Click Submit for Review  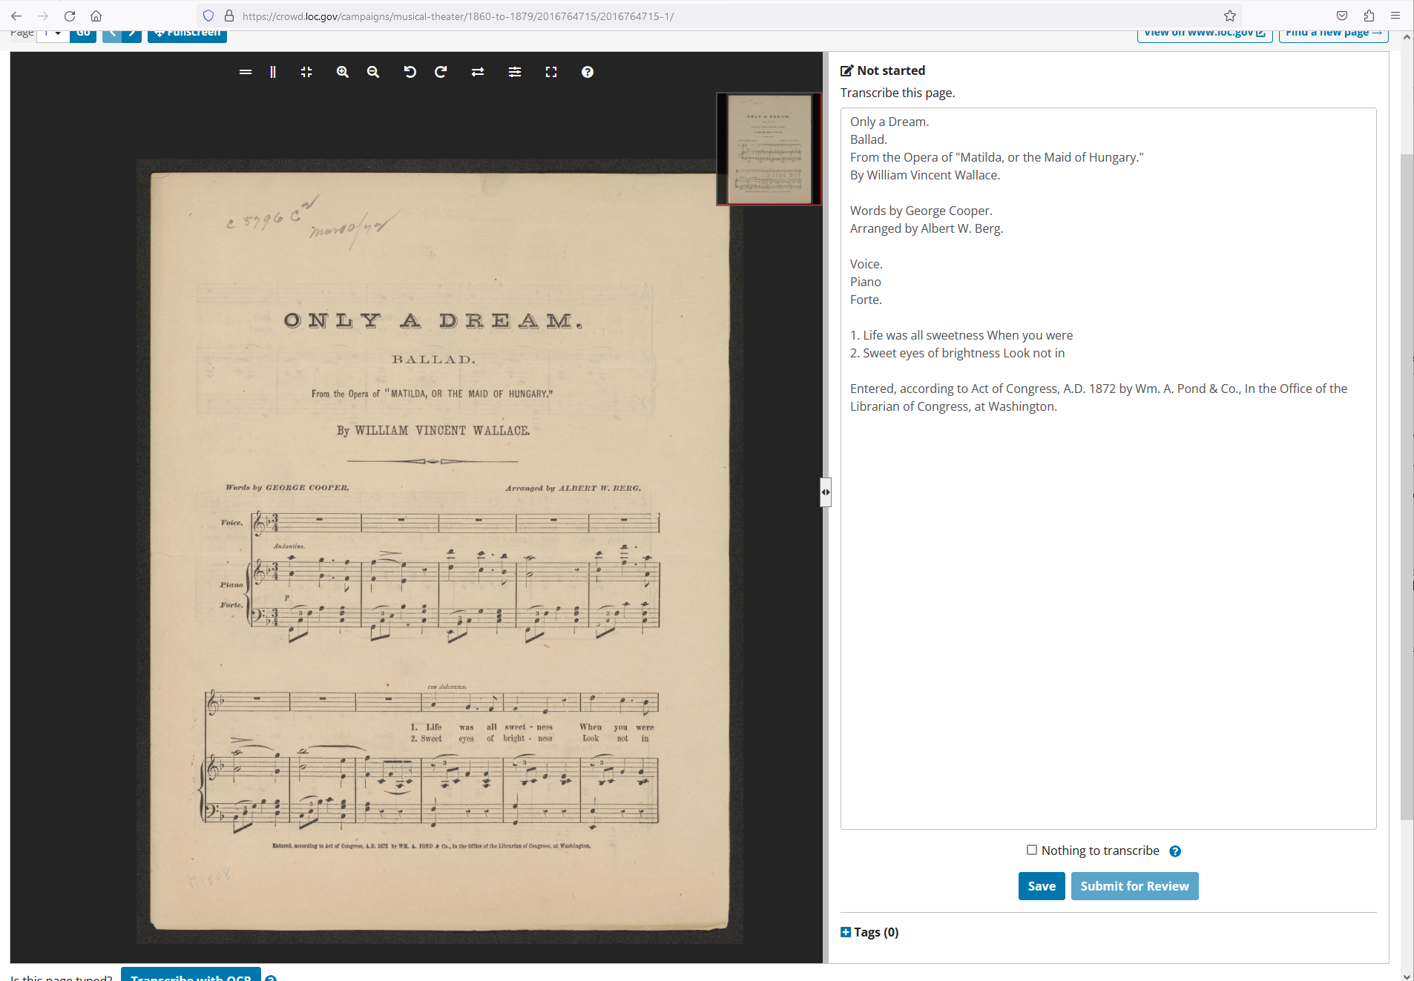pos(1134,886)
